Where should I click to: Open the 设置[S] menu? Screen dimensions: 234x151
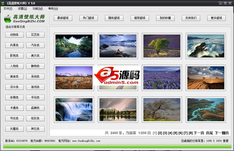(x=22, y=9)
